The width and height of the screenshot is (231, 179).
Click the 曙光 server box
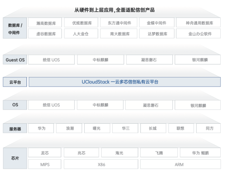(97, 128)
